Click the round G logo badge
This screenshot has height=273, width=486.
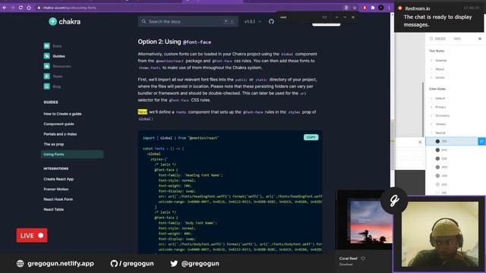coord(394,200)
